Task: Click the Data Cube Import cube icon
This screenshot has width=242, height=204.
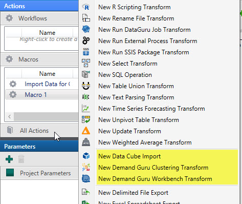Action: (x=86, y=156)
